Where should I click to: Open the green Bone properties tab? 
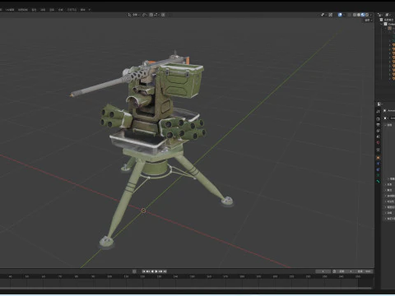[x=379, y=182]
